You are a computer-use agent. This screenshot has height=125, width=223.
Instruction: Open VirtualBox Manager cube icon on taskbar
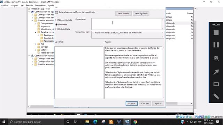tap(119, 122)
